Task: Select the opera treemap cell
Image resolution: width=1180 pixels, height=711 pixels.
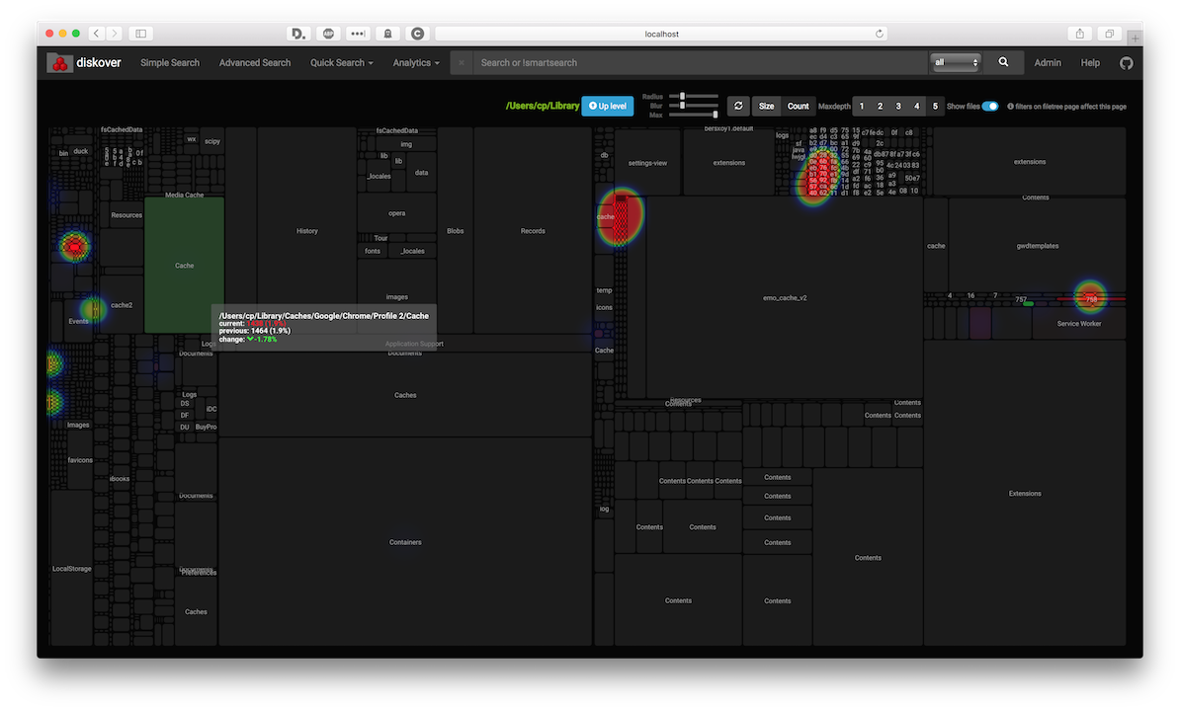Action: tap(396, 212)
